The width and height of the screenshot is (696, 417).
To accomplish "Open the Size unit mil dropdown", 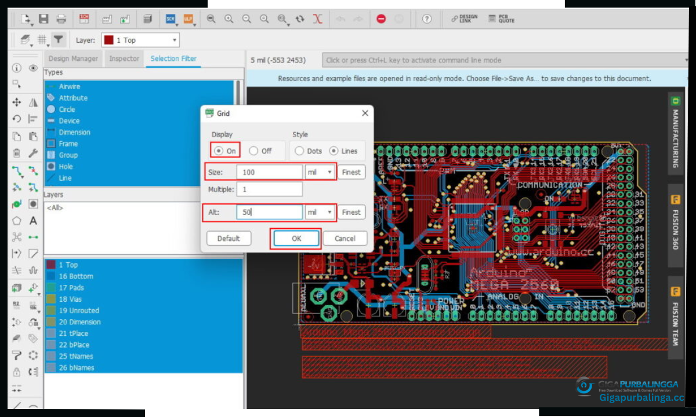I will click(x=320, y=172).
